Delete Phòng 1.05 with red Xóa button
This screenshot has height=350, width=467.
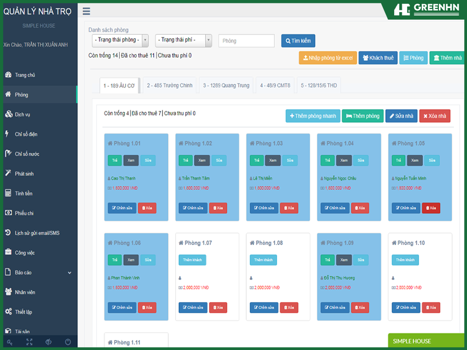431,208
